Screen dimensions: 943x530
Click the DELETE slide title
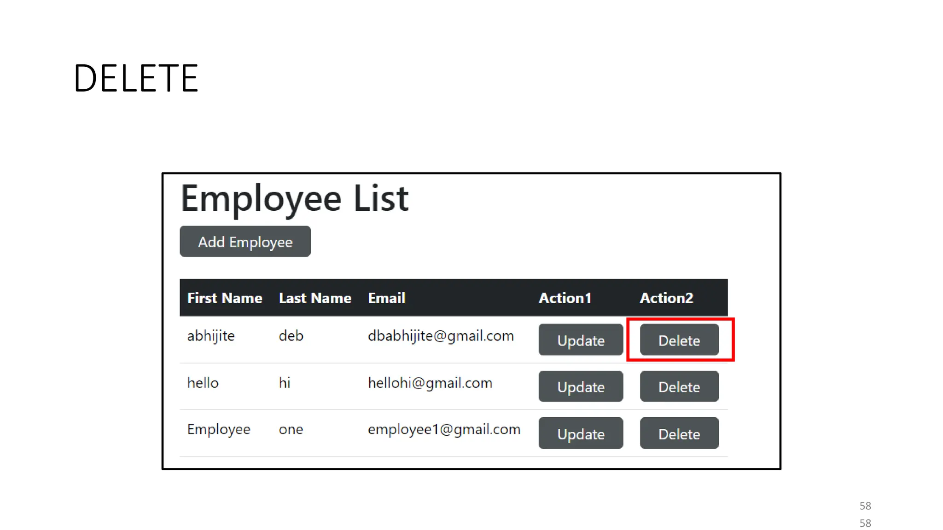pos(136,78)
